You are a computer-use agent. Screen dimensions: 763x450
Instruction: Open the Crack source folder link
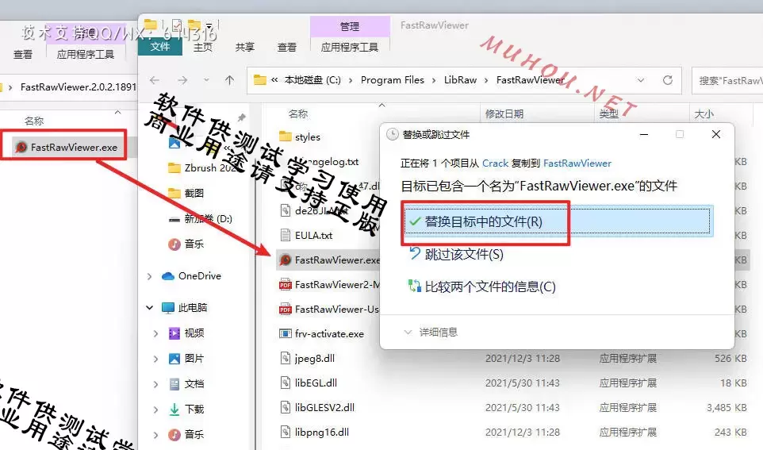coord(495,163)
